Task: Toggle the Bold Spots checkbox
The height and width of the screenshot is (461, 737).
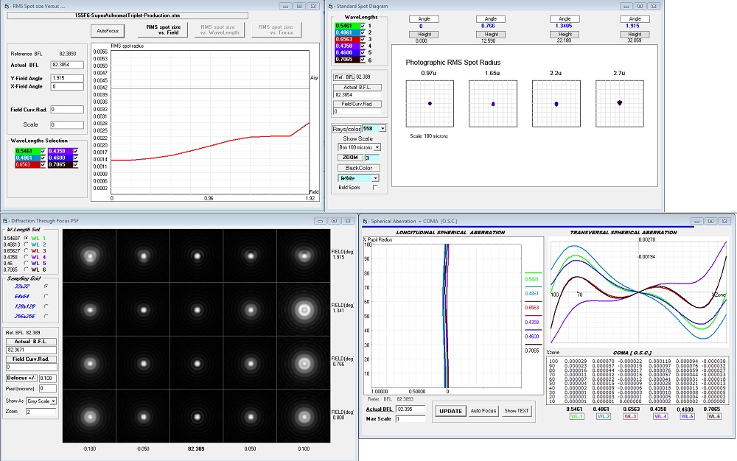Action: coord(375,188)
